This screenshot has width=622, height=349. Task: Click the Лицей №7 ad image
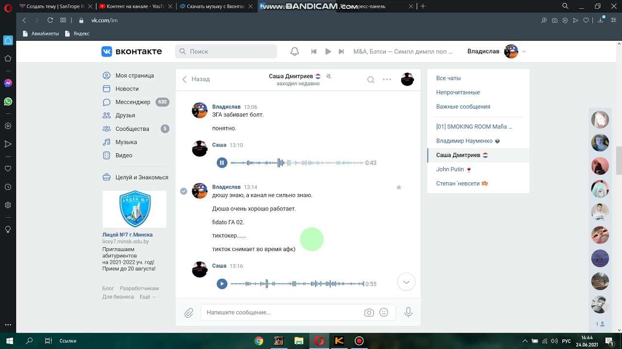pos(135,209)
